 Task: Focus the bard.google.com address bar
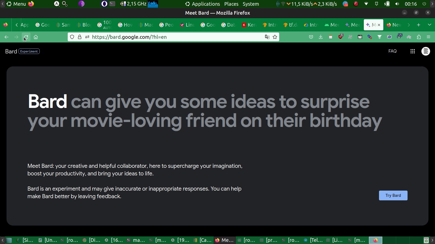pyautogui.click(x=174, y=37)
